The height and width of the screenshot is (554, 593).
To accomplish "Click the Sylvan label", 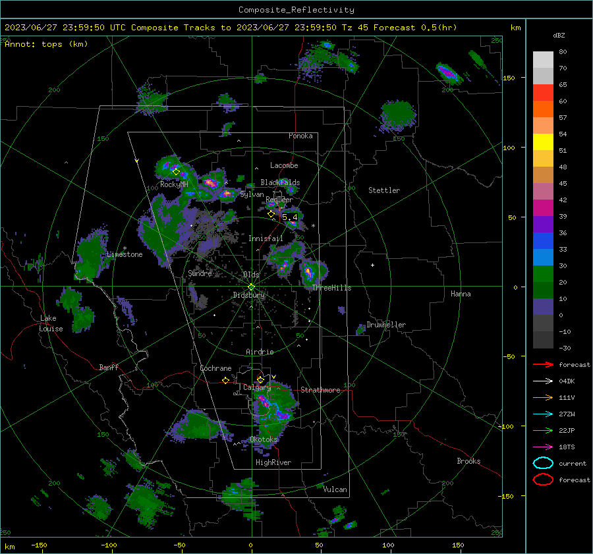I will pos(252,194).
